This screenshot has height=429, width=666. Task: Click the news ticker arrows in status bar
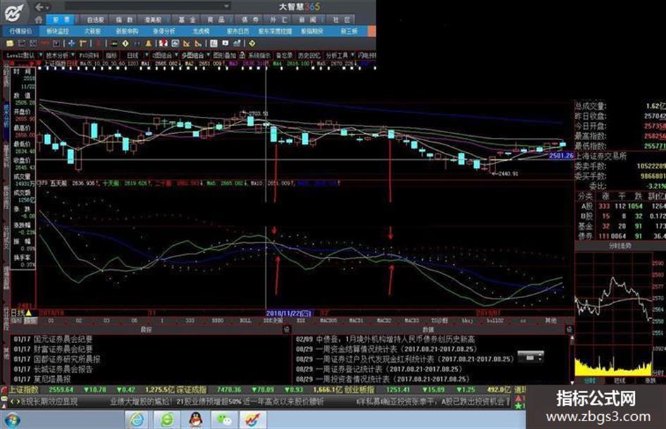(x=15, y=402)
